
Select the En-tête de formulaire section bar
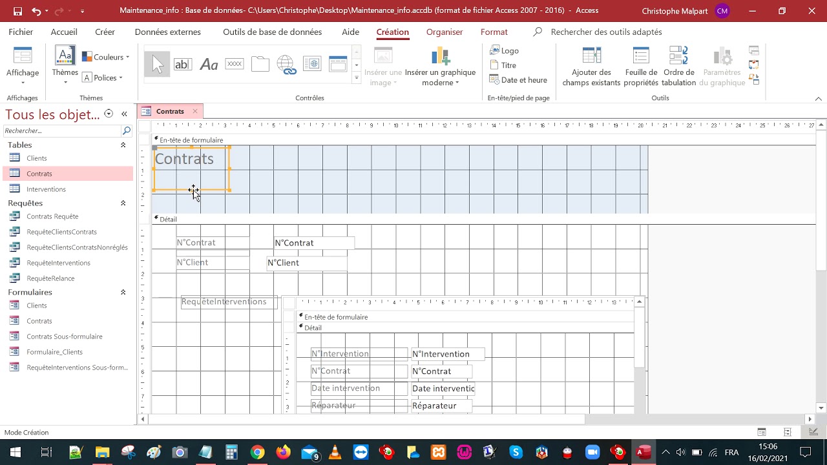pos(484,139)
